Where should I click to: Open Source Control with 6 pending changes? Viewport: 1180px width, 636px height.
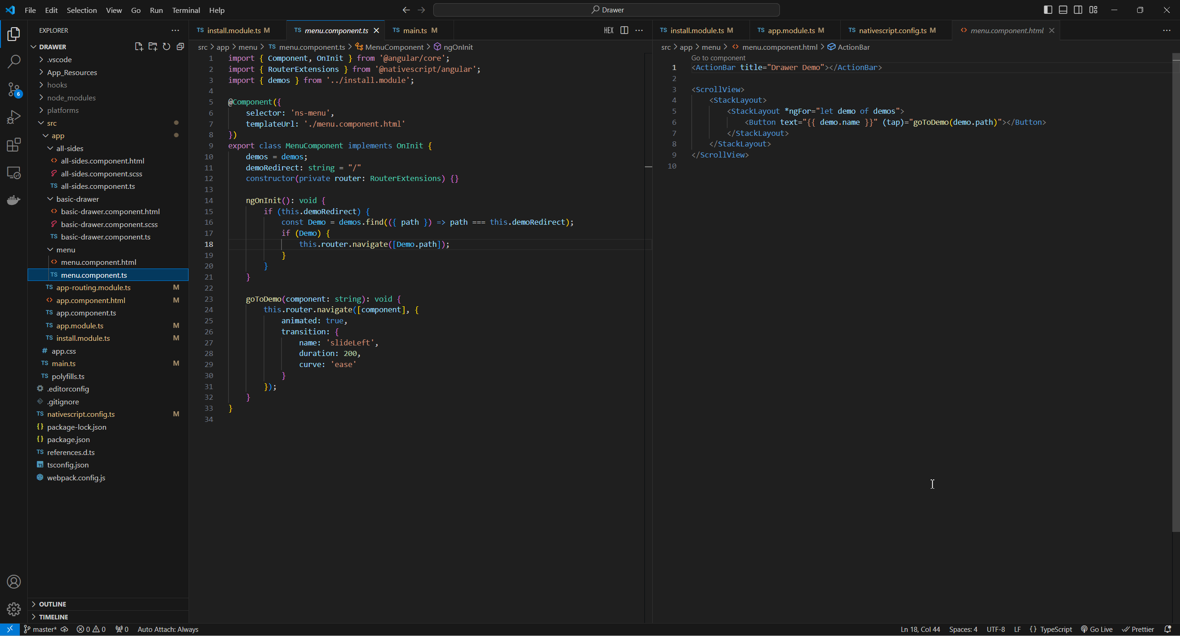(14, 90)
